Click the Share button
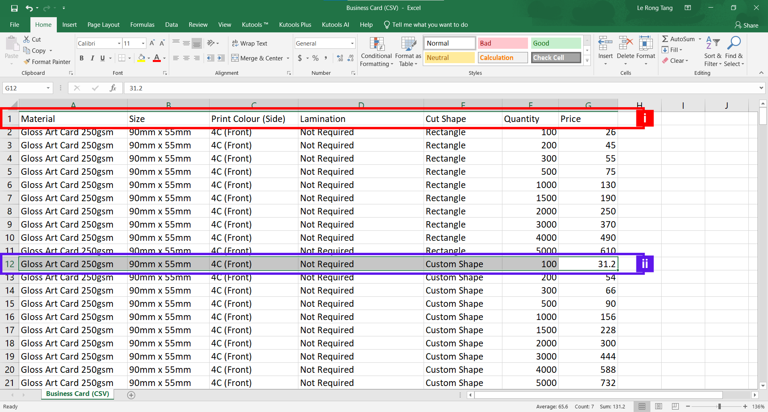This screenshot has height=412, width=768. click(746, 25)
